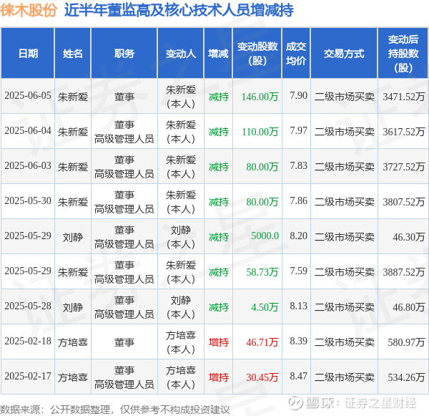
Task: Click the holding value 3617.52万
Action: point(404,132)
